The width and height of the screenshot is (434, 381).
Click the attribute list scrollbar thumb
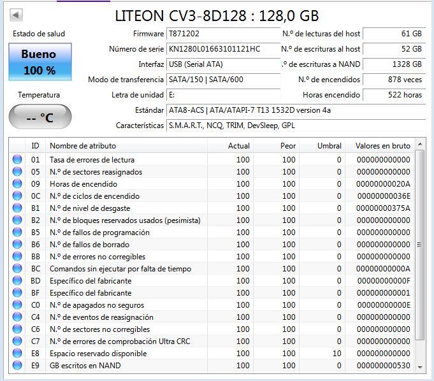click(x=420, y=245)
